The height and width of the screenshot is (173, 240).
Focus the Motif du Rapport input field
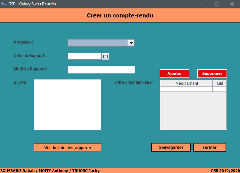[101, 69]
